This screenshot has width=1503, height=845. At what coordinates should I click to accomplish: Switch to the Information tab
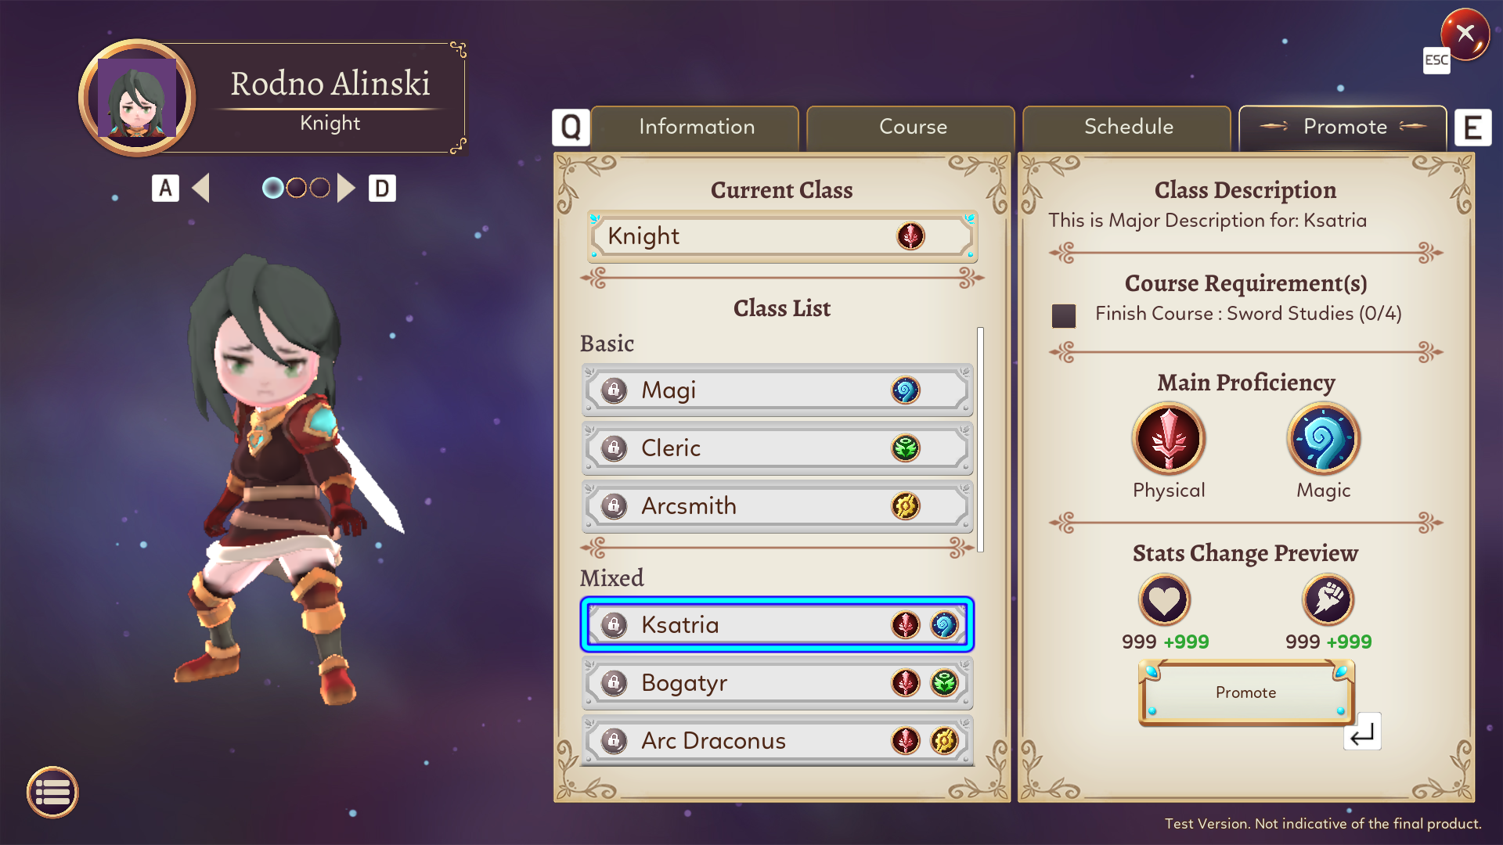pos(696,127)
